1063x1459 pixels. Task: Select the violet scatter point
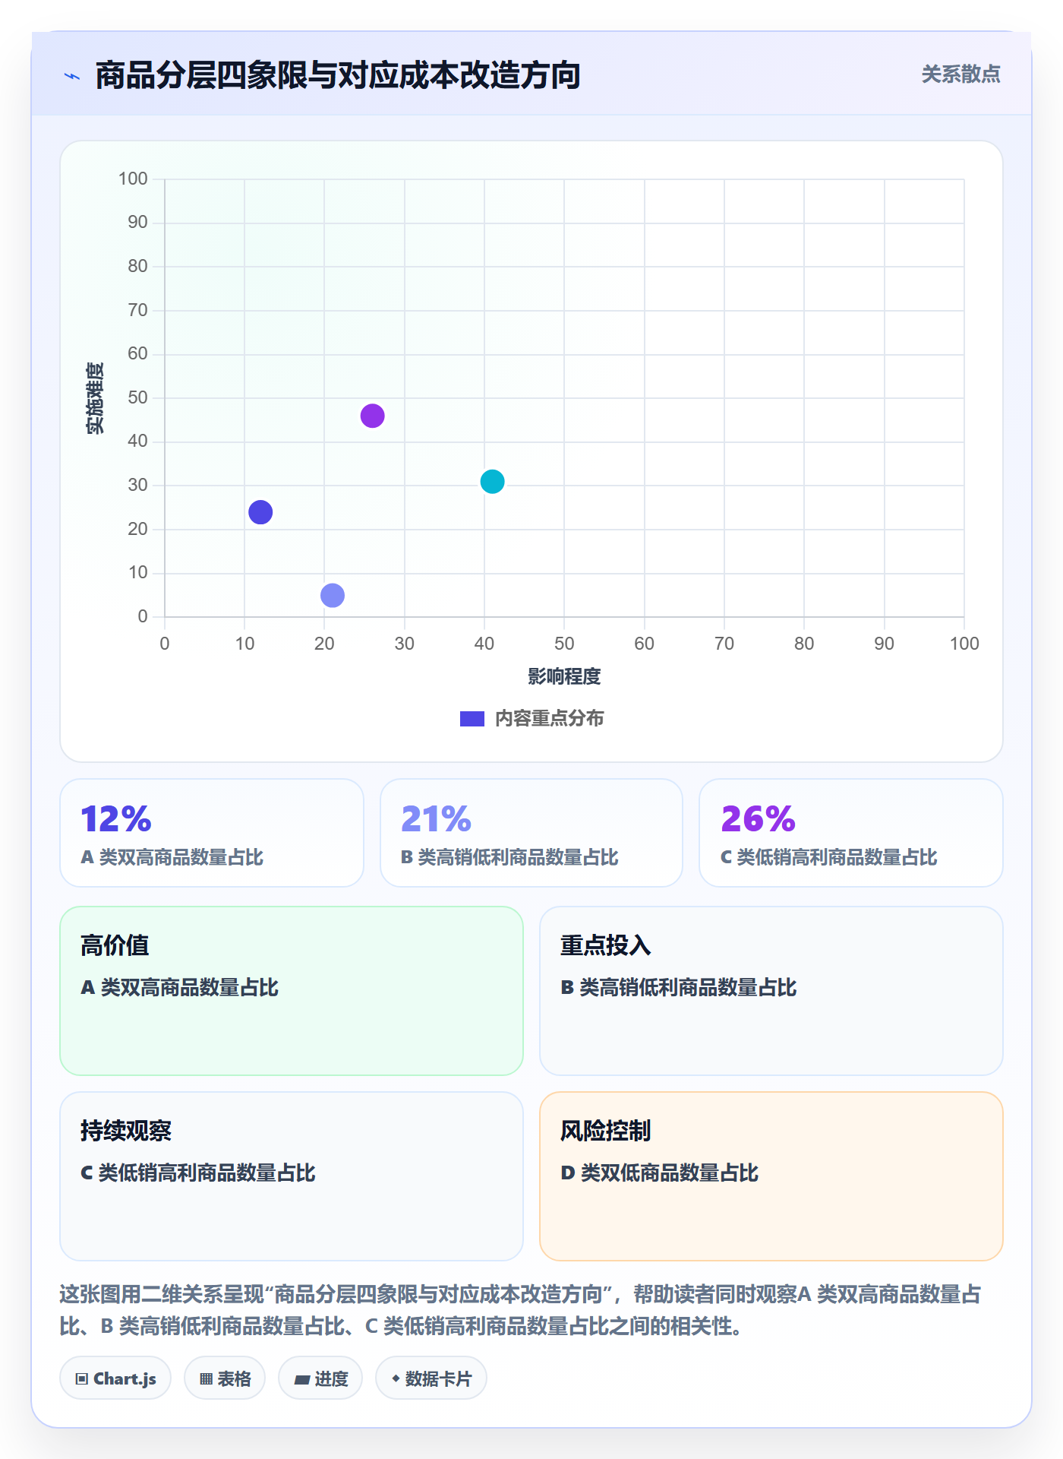tap(372, 416)
